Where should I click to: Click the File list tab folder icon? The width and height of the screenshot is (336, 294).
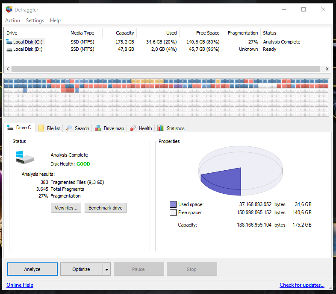click(41, 128)
